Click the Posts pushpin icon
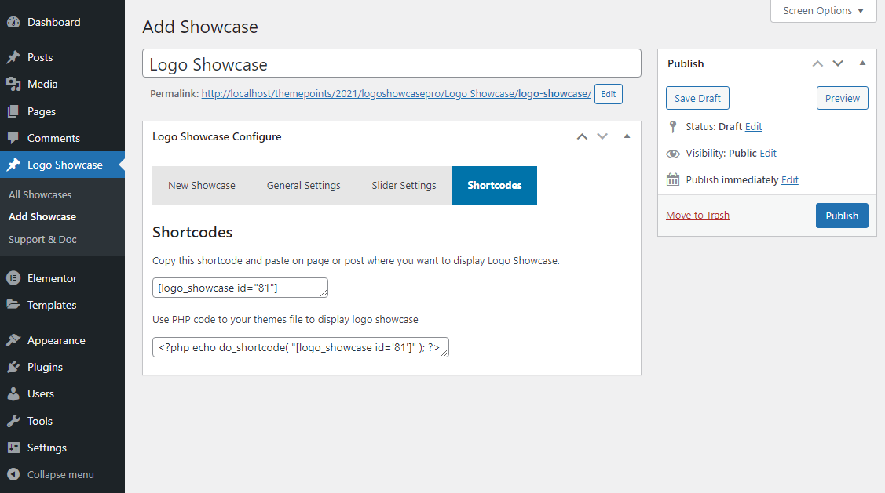Image resolution: width=885 pixels, height=493 pixels. click(x=13, y=57)
